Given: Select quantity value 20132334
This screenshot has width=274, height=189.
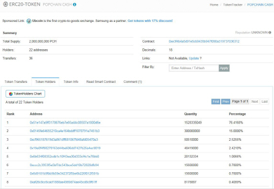Looking at the screenshot, I should [191, 156].
